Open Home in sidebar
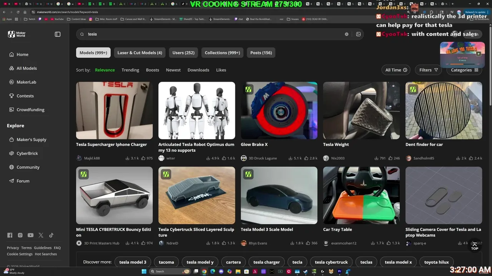 point(19,54)
